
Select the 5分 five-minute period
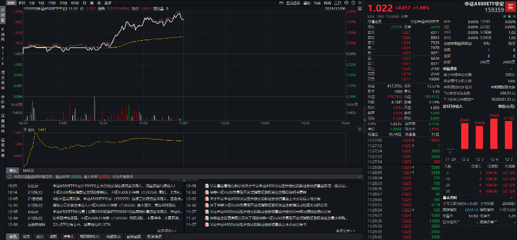(x=41, y=3)
